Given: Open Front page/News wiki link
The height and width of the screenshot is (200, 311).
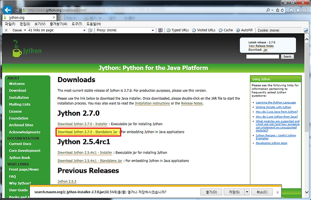Looking at the screenshot, I should (24, 169).
